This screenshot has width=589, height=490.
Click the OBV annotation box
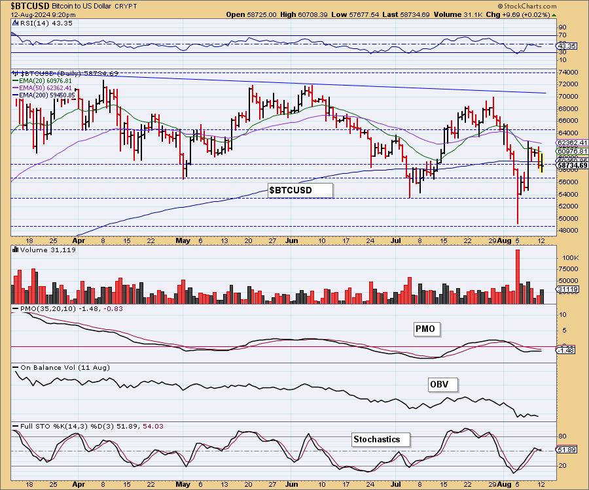click(442, 384)
